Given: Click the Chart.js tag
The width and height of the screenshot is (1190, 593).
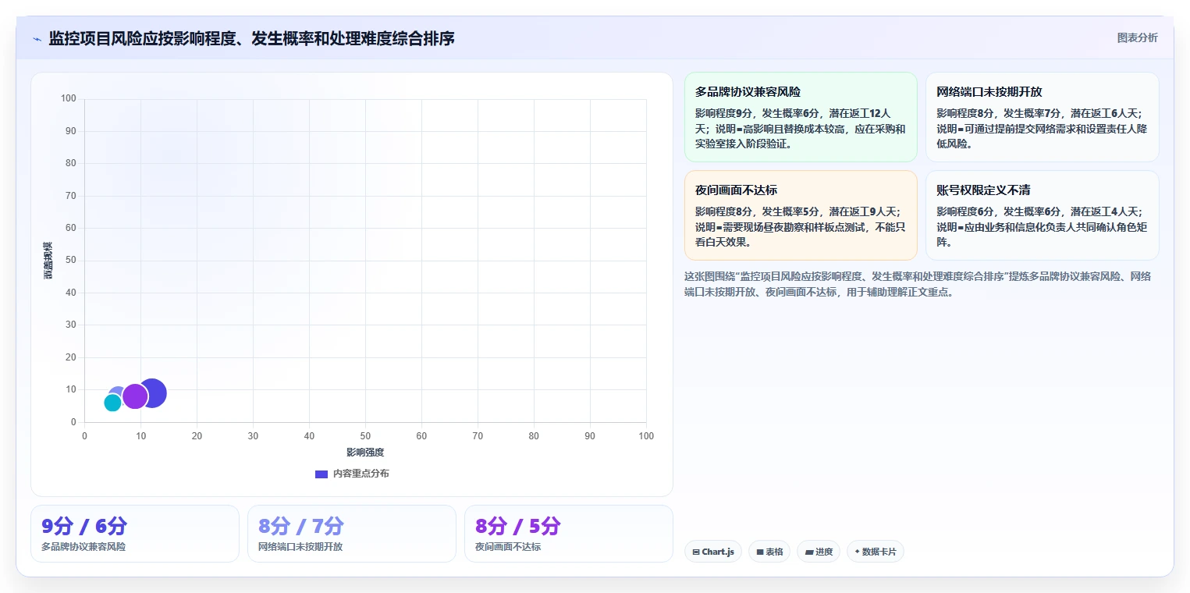Looking at the screenshot, I should click(713, 552).
